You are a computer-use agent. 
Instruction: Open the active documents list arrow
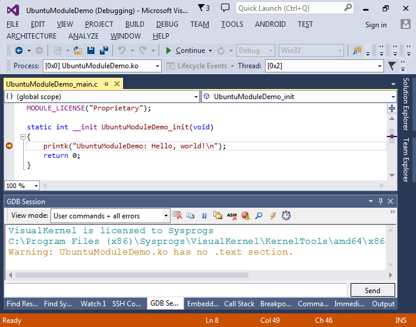coord(393,84)
